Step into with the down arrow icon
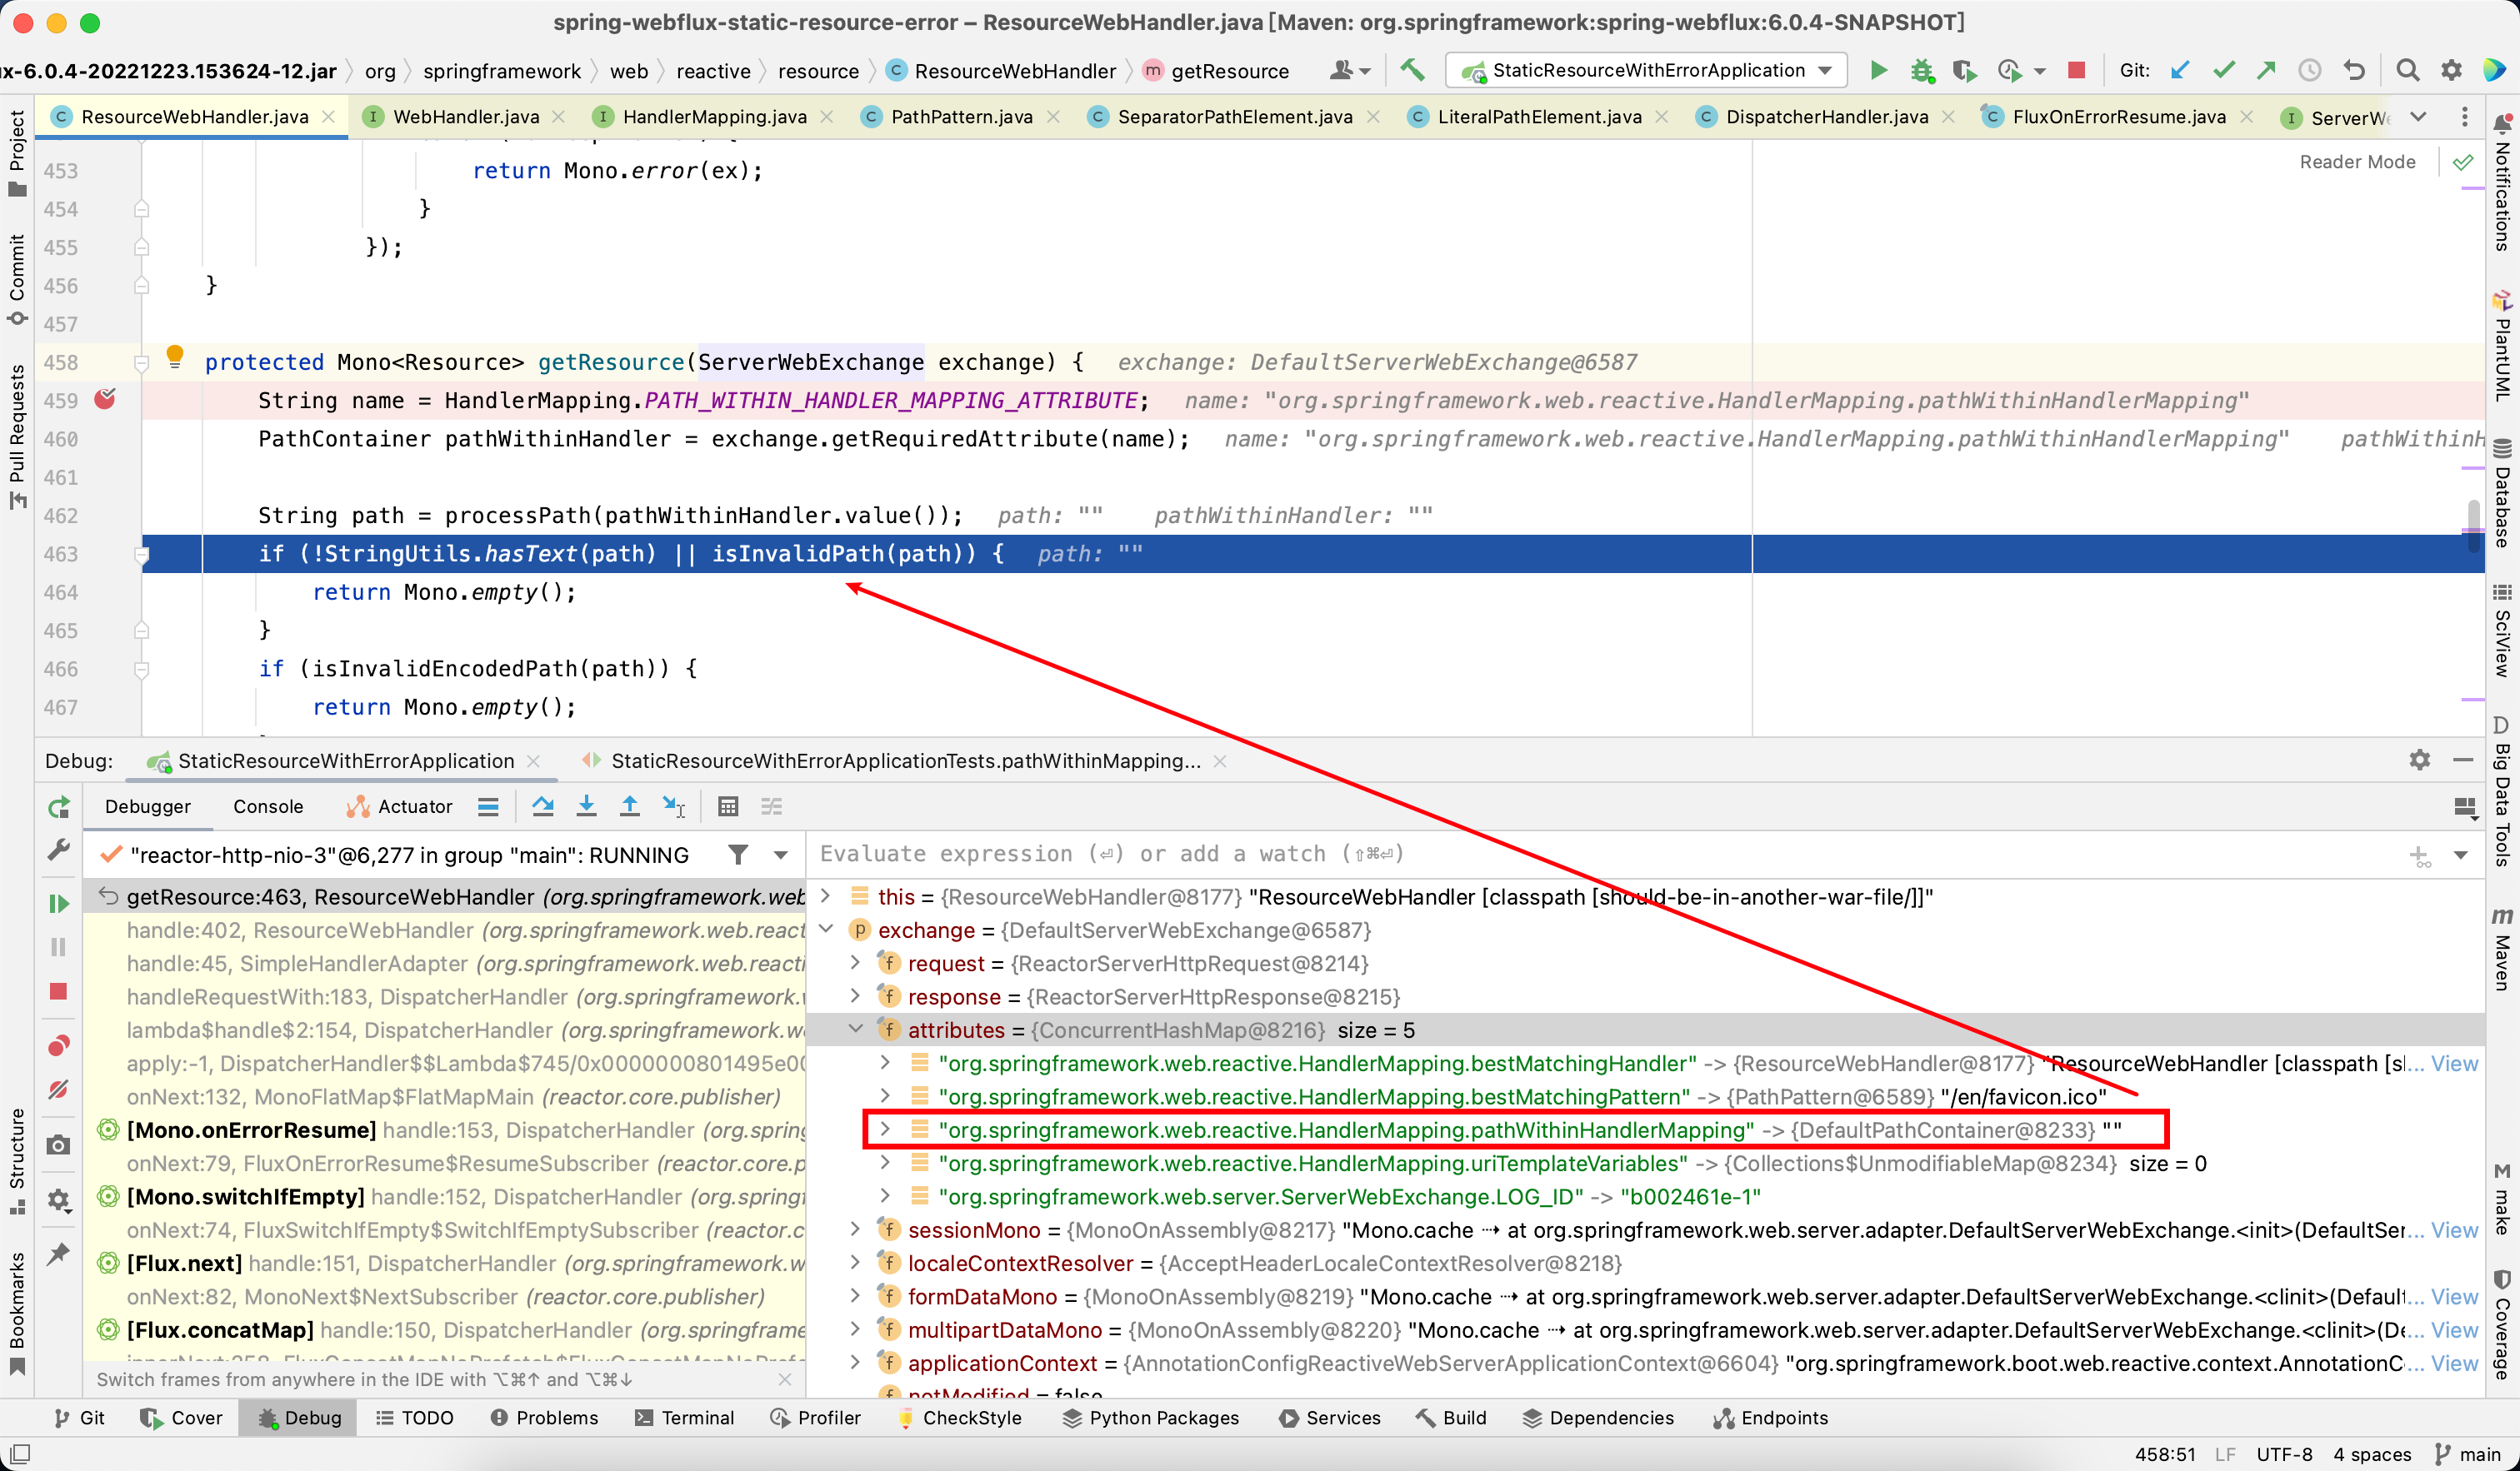This screenshot has height=1471, width=2520. tap(586, 806)
